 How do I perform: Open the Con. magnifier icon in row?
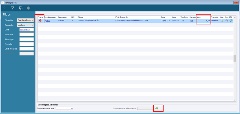[222, 21]
